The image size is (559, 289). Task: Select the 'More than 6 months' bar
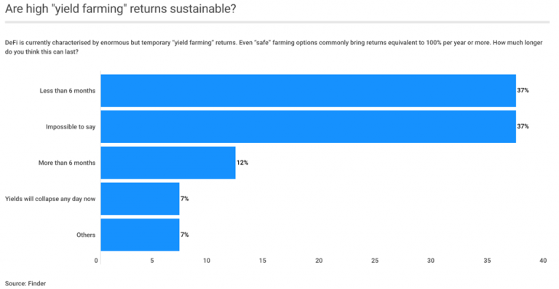168,163
